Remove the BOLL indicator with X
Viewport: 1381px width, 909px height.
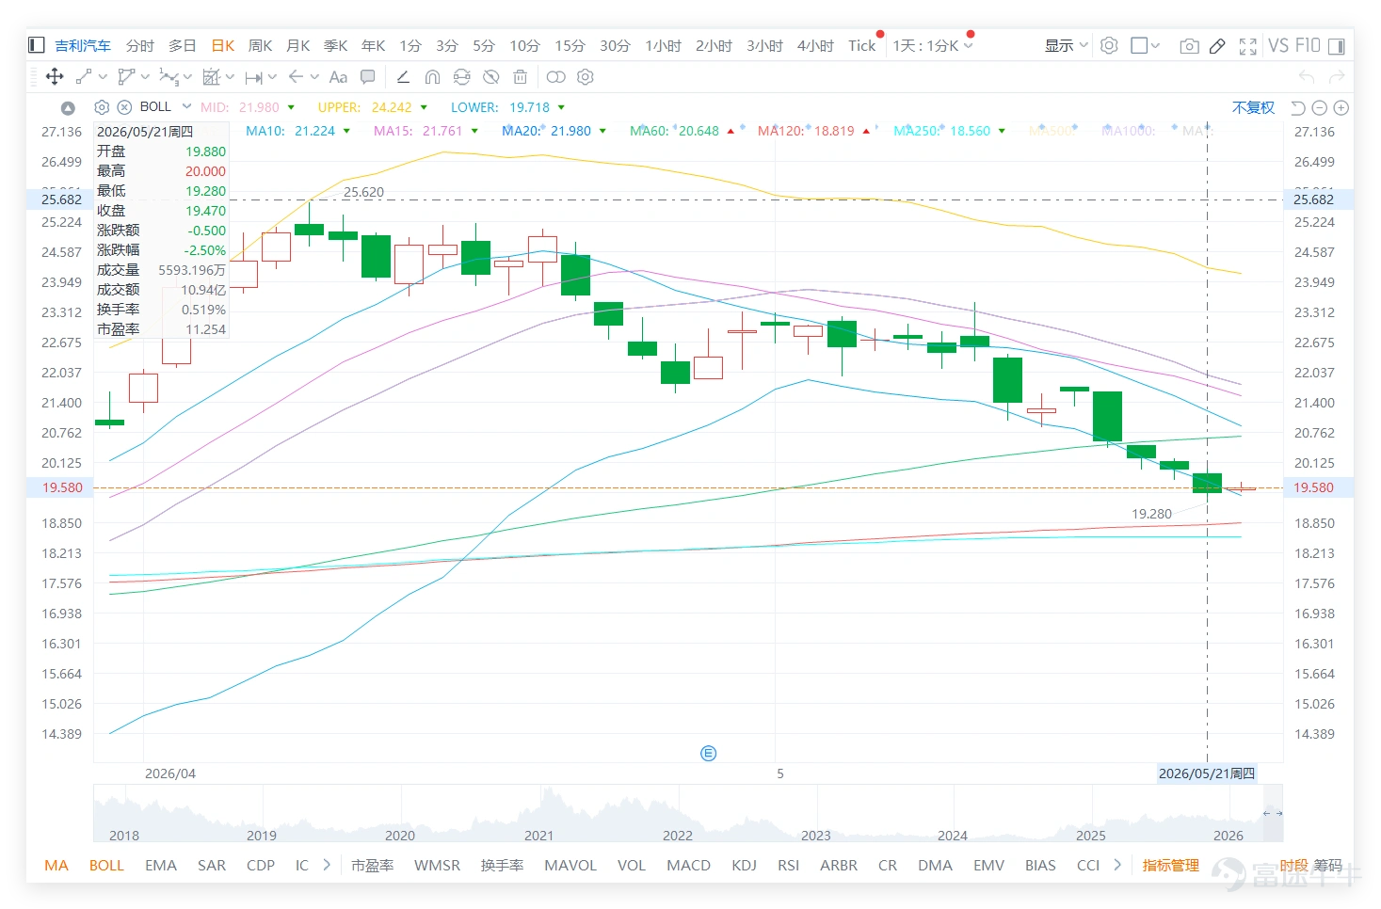124,107
